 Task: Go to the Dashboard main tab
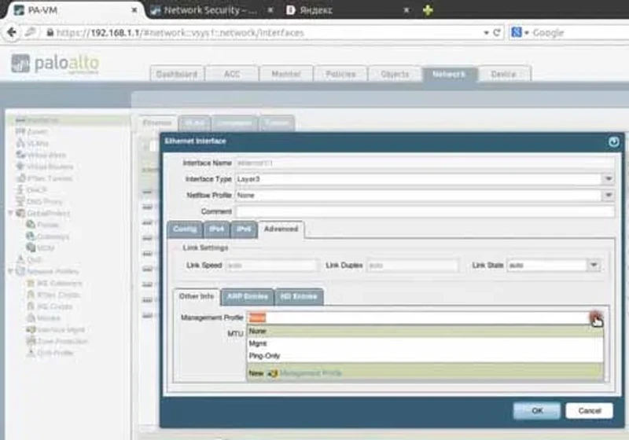click(x=177, y=74)
